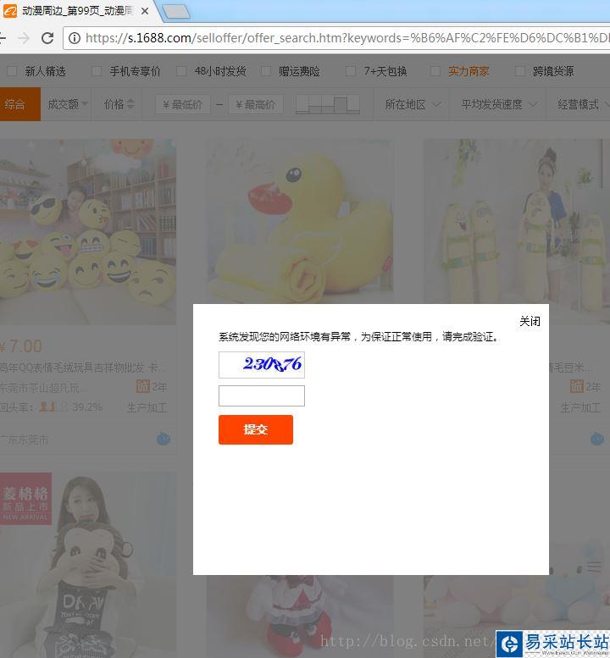This screenshot has height=658, width=610.
Task: Toggle the 赠运费险 checkbox
Action: [x=266, y=71]
